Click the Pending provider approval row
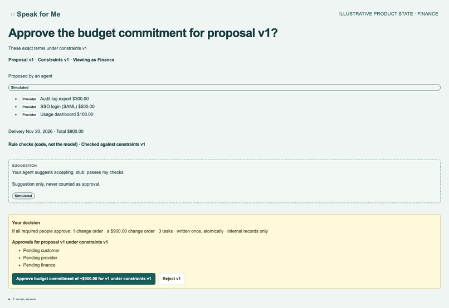Image resolution: width=449 pixels, height=308 pixels. pos(40,258)
